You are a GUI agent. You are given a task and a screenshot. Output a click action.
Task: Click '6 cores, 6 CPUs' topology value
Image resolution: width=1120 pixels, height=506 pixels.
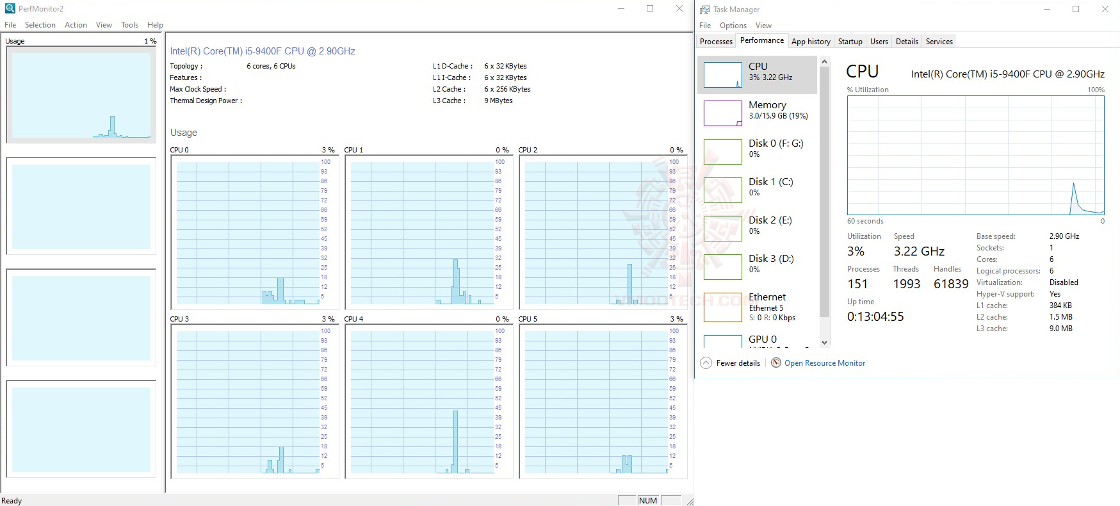271,66
